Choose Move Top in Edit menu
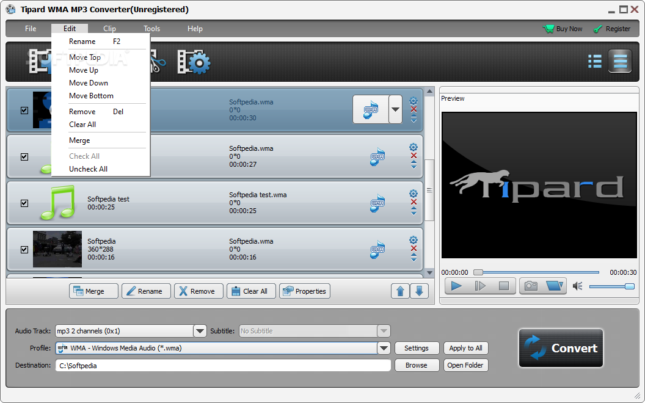This screenshot has width=645, height=403. [101, 57]
